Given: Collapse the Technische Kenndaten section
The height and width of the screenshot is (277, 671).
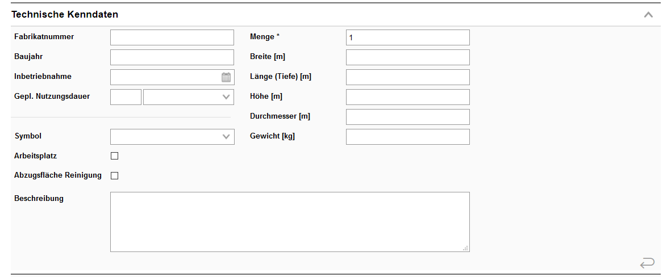Looking at the screenshot, I should (648, 15).
